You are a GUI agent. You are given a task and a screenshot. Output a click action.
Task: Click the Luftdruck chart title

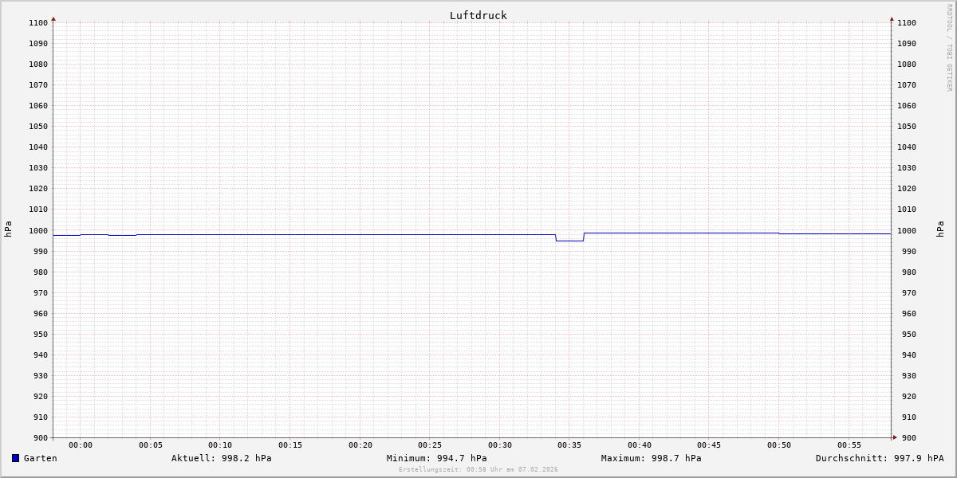point(478,15)
